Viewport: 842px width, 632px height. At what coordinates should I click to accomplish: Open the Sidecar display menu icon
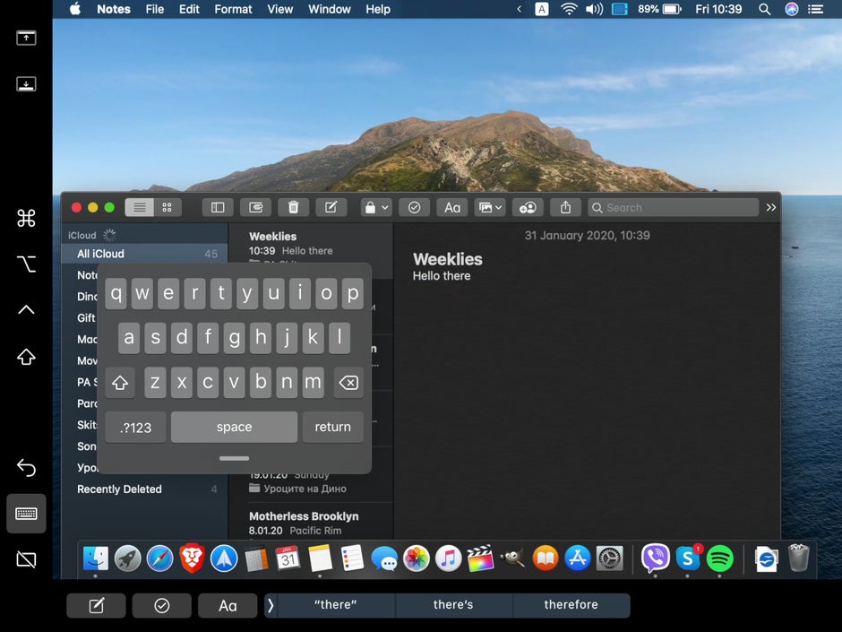pyautogui.click(x=620, y=9)
